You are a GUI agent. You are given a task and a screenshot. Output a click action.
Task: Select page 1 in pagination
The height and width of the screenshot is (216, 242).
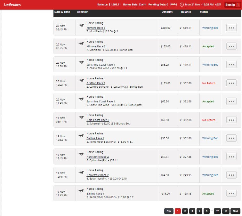[178, 211]
